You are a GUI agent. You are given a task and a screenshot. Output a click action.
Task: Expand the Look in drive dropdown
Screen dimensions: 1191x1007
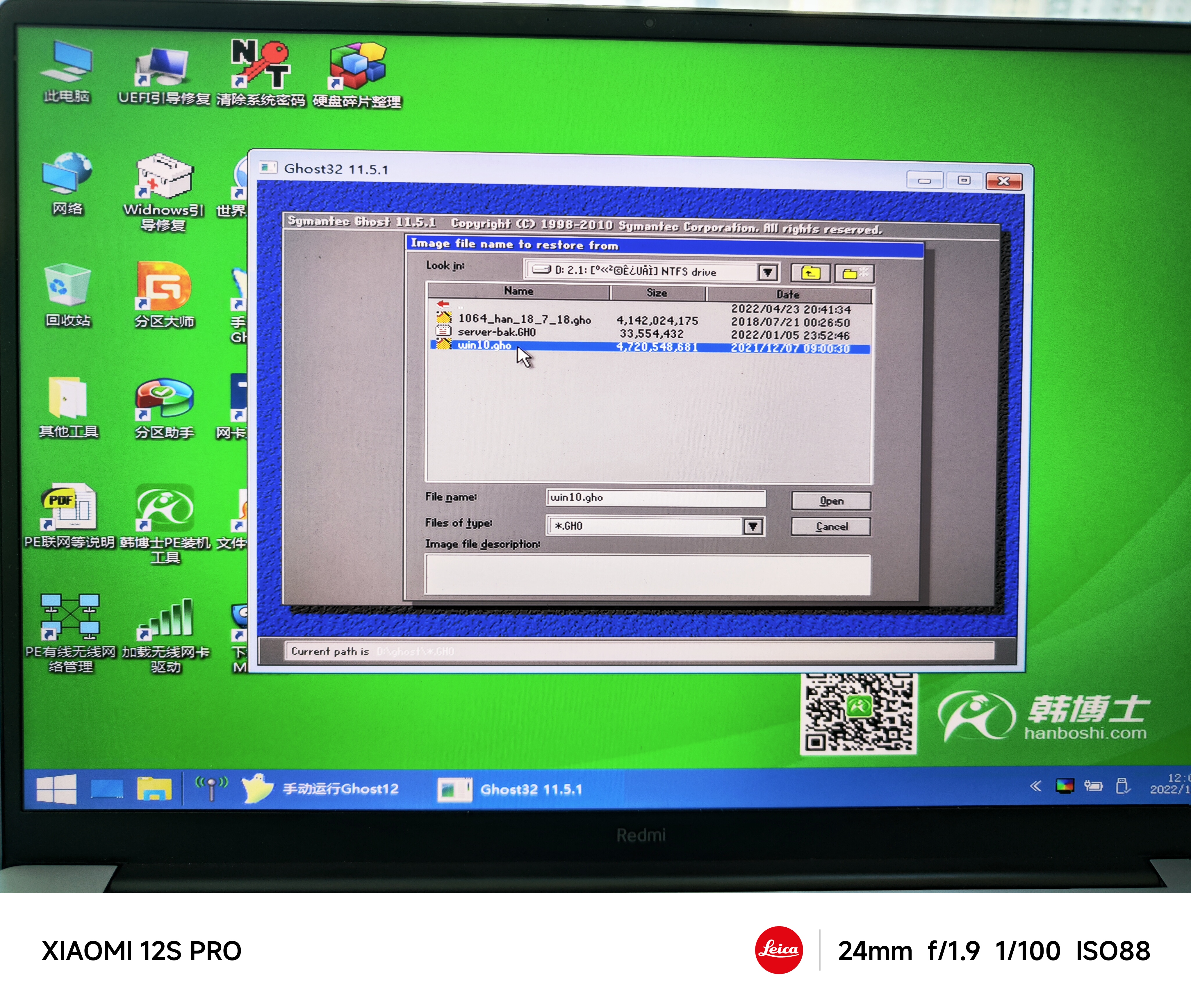click(767, 272)
